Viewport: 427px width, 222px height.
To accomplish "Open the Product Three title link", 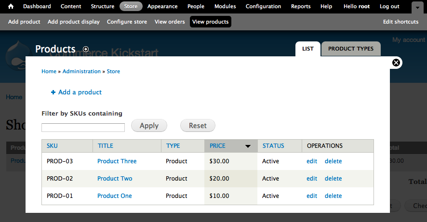I will (x=117, y=161).
